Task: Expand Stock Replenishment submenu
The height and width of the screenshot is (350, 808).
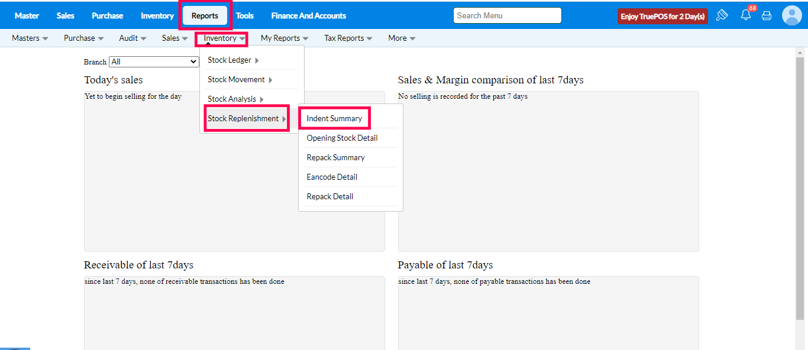Action: point(247,118)
